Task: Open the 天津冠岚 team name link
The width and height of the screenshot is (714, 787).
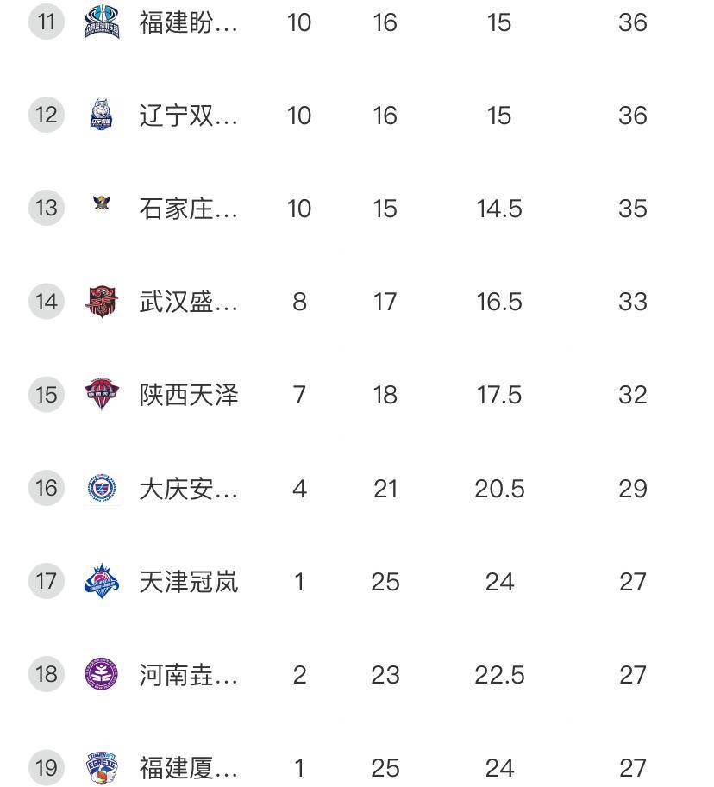Action: (189, 582)
